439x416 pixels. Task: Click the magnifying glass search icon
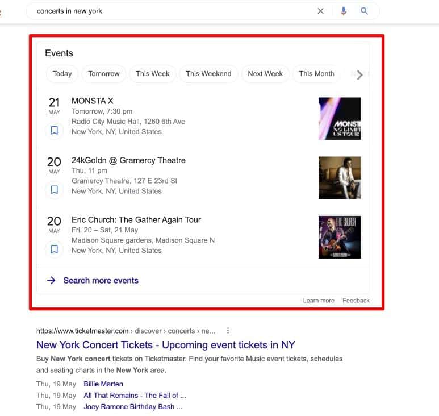pyautogui.click(x=365, y=11)
